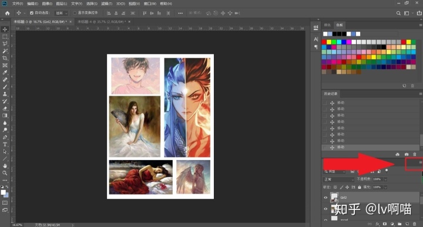Toggle Quick Mask mode

coord(5,202)
